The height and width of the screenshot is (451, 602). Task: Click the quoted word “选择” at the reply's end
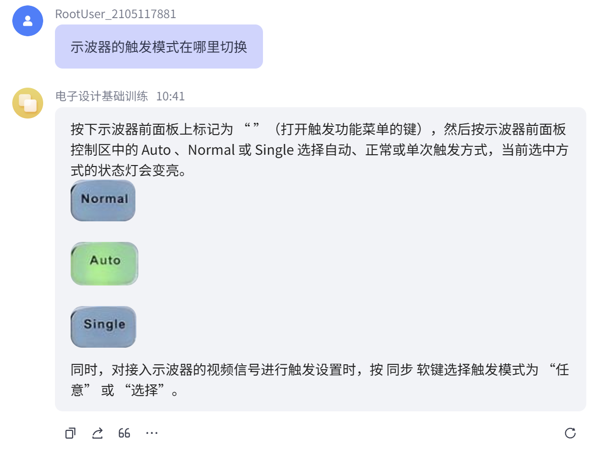tap(145, 390)
